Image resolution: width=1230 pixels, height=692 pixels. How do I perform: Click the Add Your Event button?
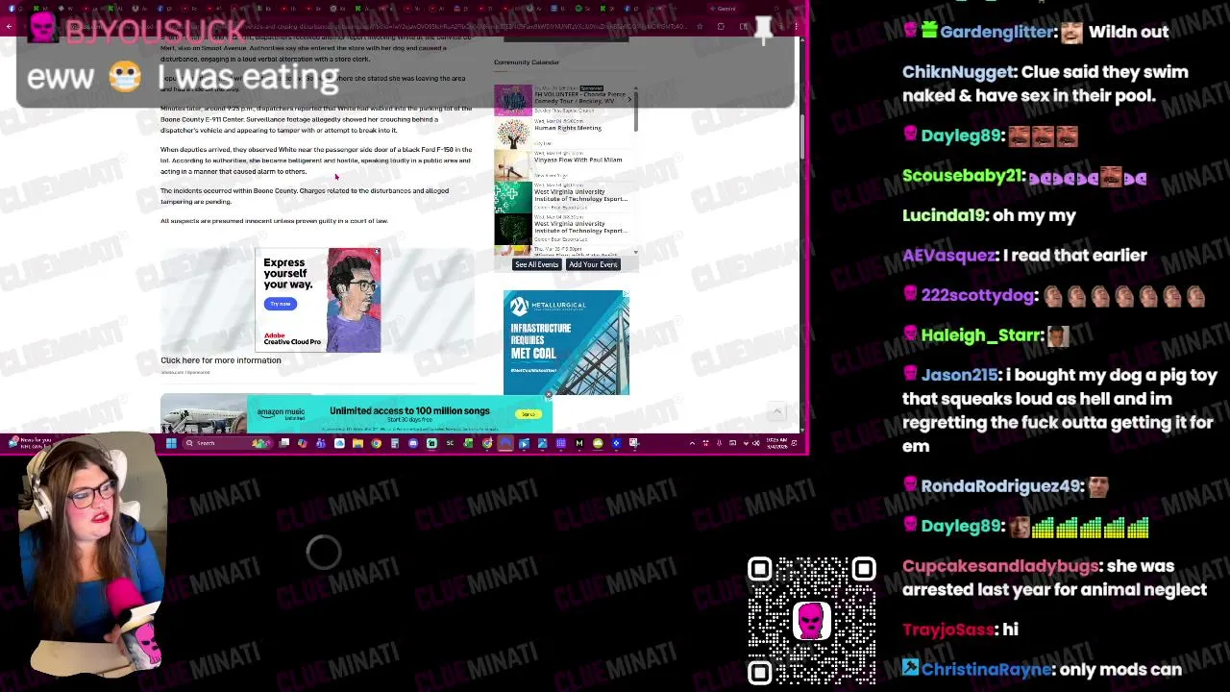point(593,264)
